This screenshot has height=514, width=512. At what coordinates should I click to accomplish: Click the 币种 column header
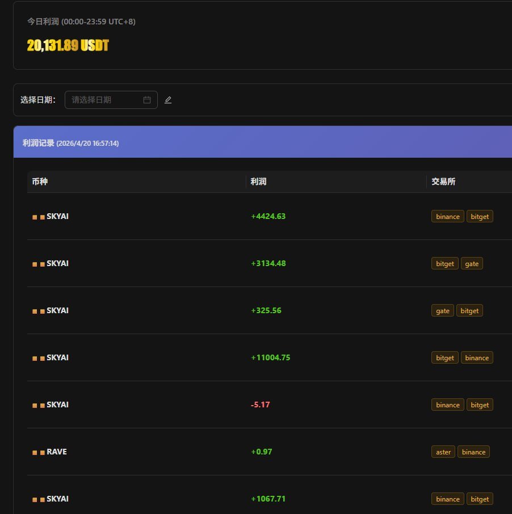tap(40, 182)
